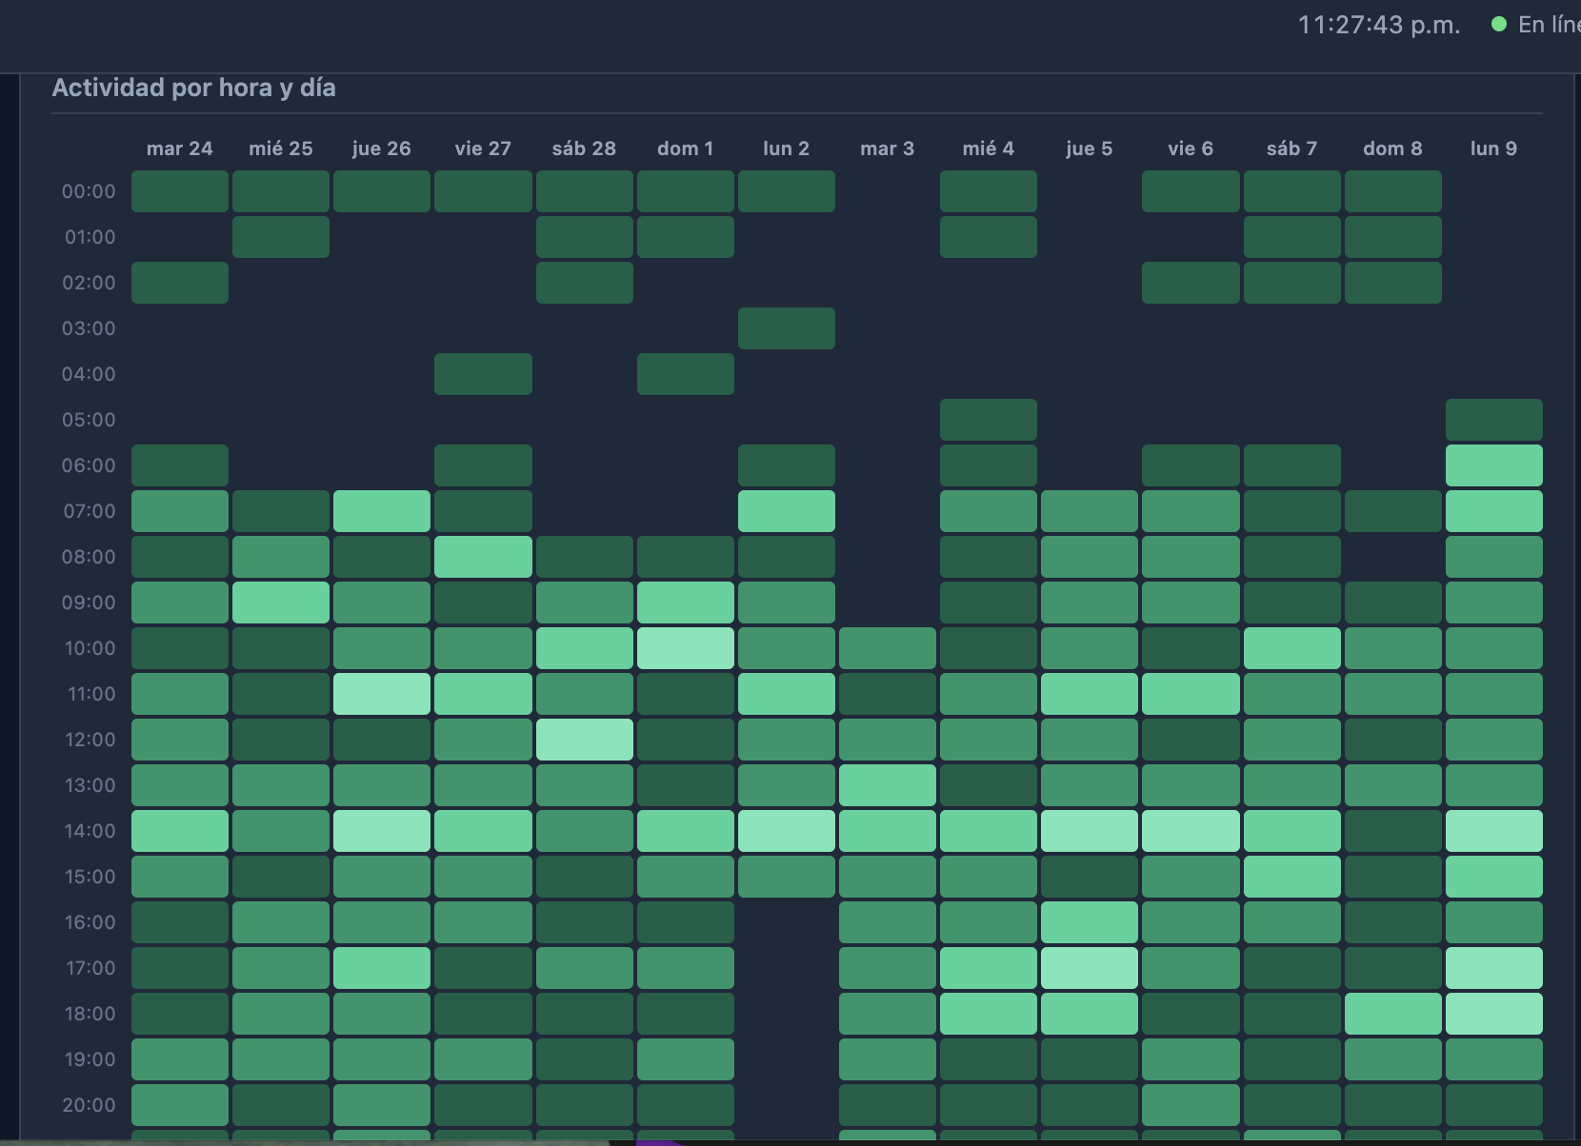Click the '03:00' hour row label
The height and width of the screenshot is (1146, 1581).
(89, 328)
